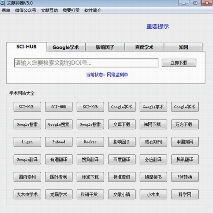Select the 百度学术 tab
213x213 pixels.
pos(144,47)
